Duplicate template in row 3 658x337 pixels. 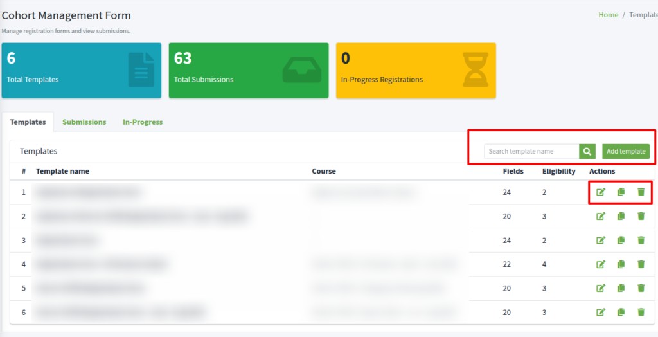[x=621, y=241]
